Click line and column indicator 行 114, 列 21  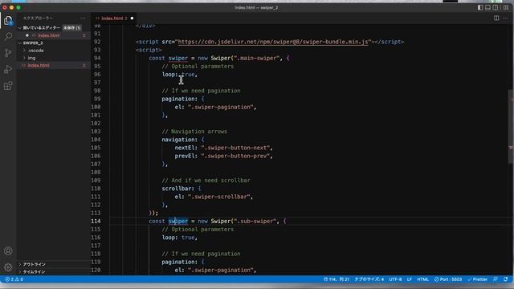tap(337, 279)
